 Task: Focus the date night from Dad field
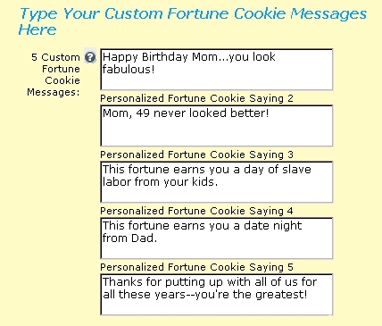217,238
